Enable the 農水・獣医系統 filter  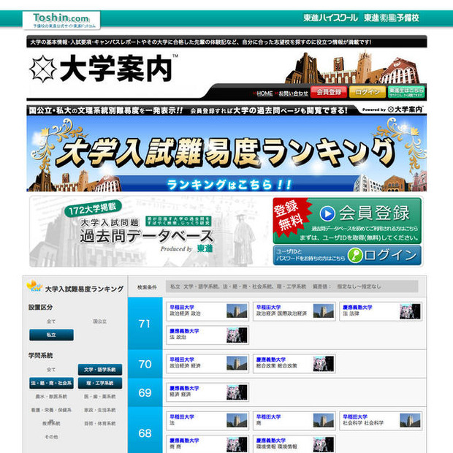pos(51,397)
